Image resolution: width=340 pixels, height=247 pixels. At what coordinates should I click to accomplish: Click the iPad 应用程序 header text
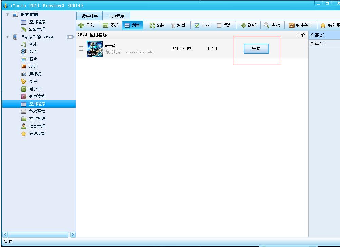pyautogui.click(x=92, y=35)
